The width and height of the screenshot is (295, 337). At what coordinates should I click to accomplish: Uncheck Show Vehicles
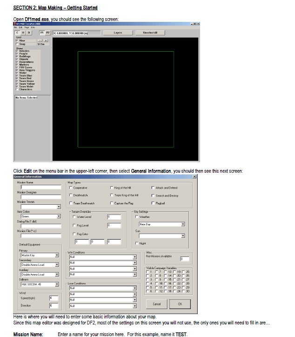(x=17, y=51)
